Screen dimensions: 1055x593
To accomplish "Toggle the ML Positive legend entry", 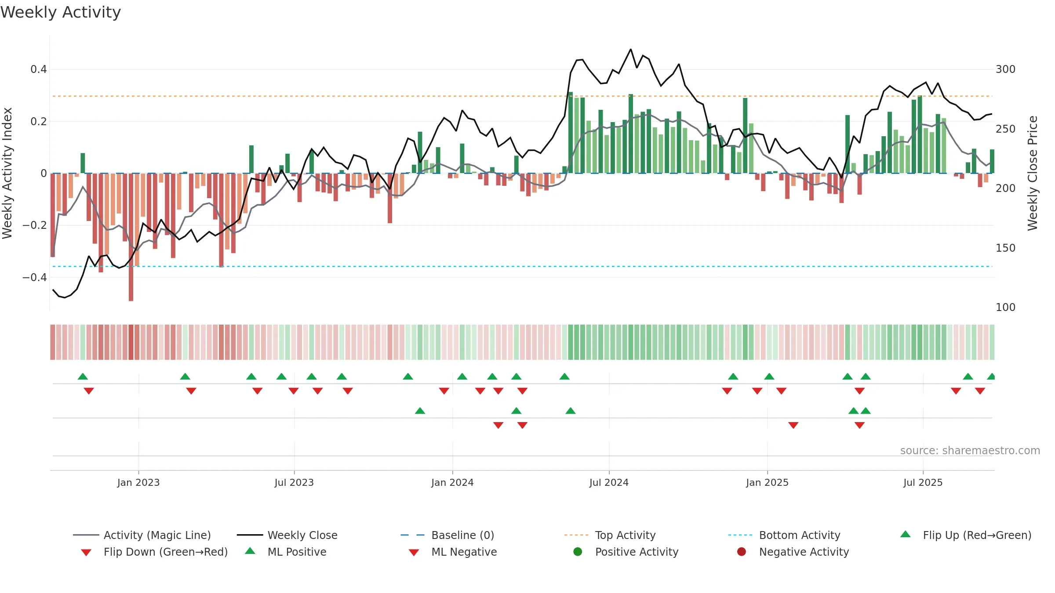I will click(286, 552).
